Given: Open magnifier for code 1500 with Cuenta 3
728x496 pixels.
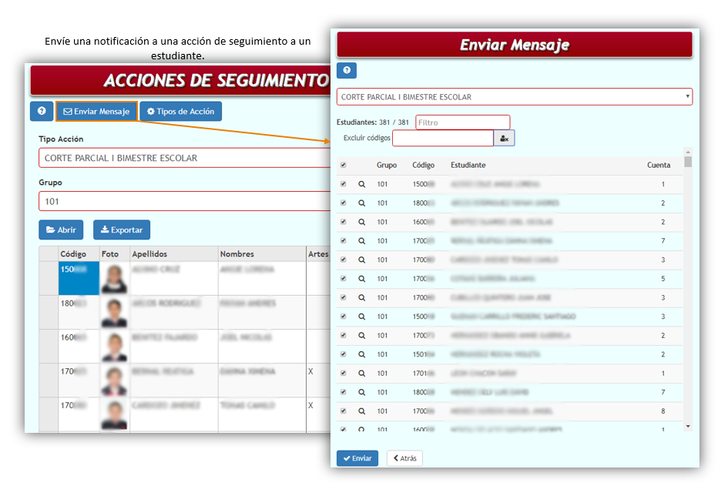Looking at the screenshot, I should (361, 317).
